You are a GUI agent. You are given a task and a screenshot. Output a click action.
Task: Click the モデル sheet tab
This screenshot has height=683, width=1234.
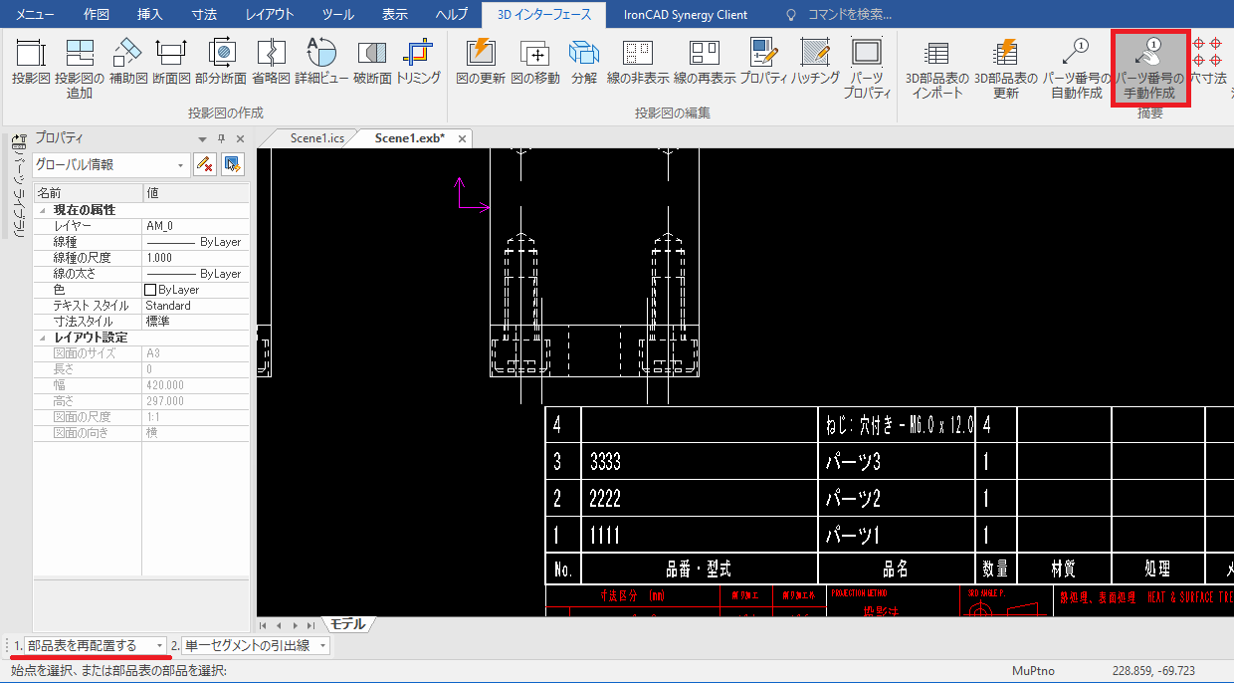point(347,624)
